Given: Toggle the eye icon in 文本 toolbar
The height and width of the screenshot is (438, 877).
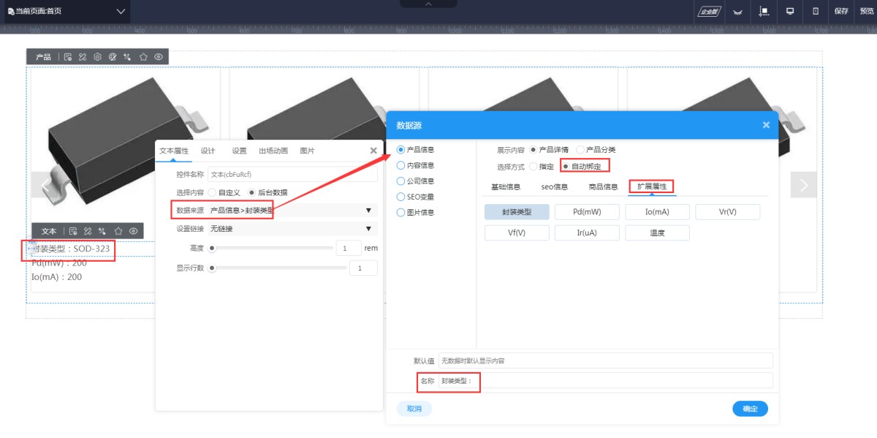Looking at the screenshot, I should [134, 231].
